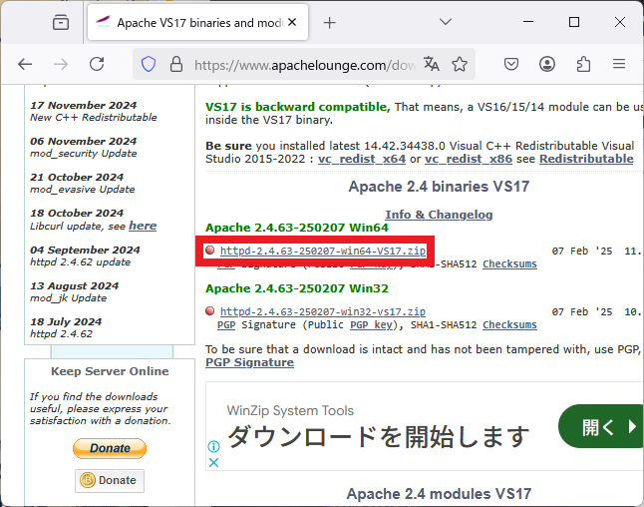Open the Firefox View icon
This screenshot has height=507, width=644.
tap(61, 22)
